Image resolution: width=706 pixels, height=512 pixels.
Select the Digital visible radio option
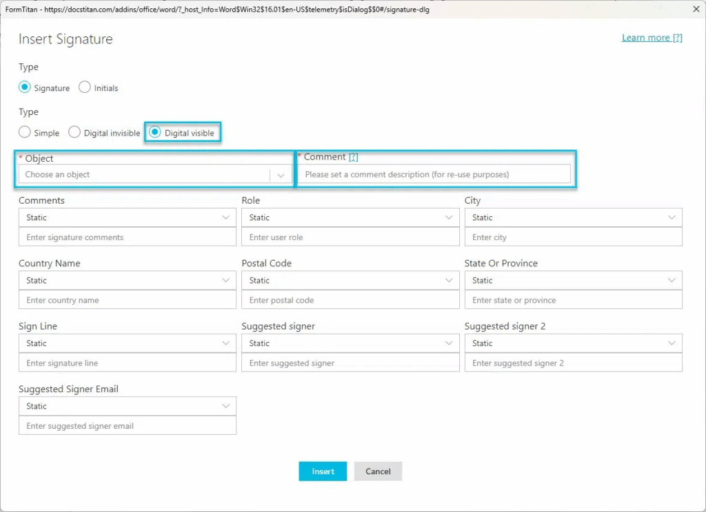[x=156, y=132]
